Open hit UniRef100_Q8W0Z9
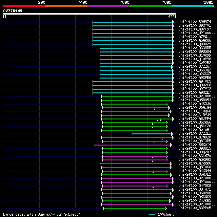The width and height of the screenshot is (217, 217). (x=195, y=44)
